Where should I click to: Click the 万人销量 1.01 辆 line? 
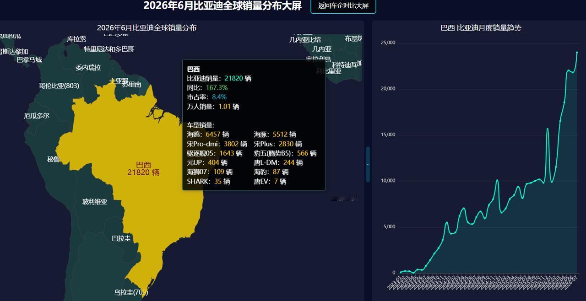coord(213,107)
